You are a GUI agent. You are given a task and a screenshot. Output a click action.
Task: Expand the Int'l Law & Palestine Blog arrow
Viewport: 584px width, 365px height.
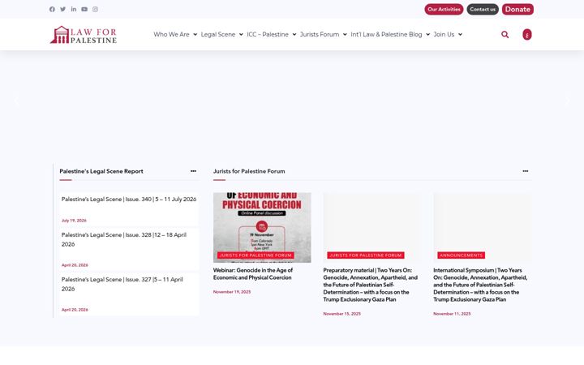[x=428, y=34]
